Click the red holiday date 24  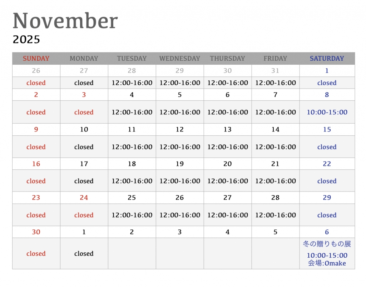coord(84,198)
